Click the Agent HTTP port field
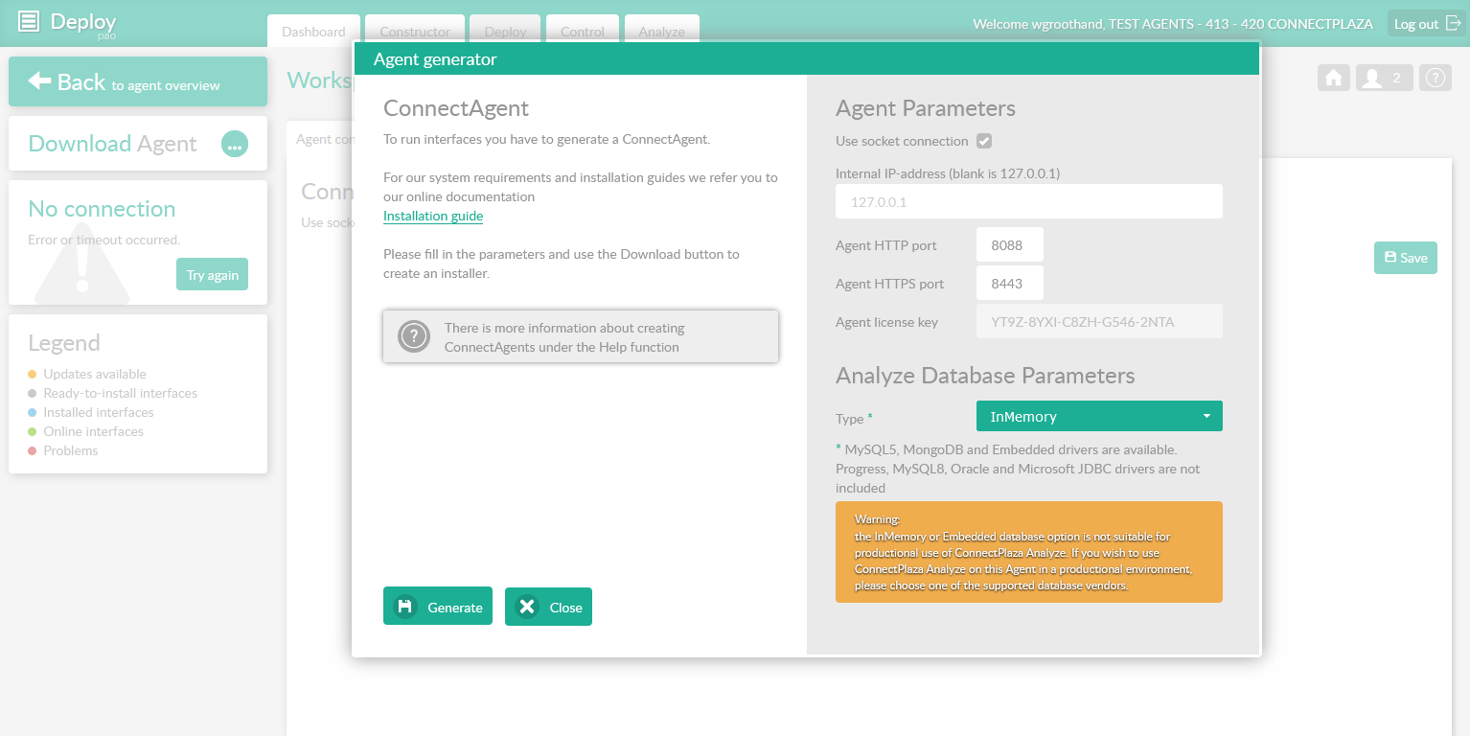 1010,244
